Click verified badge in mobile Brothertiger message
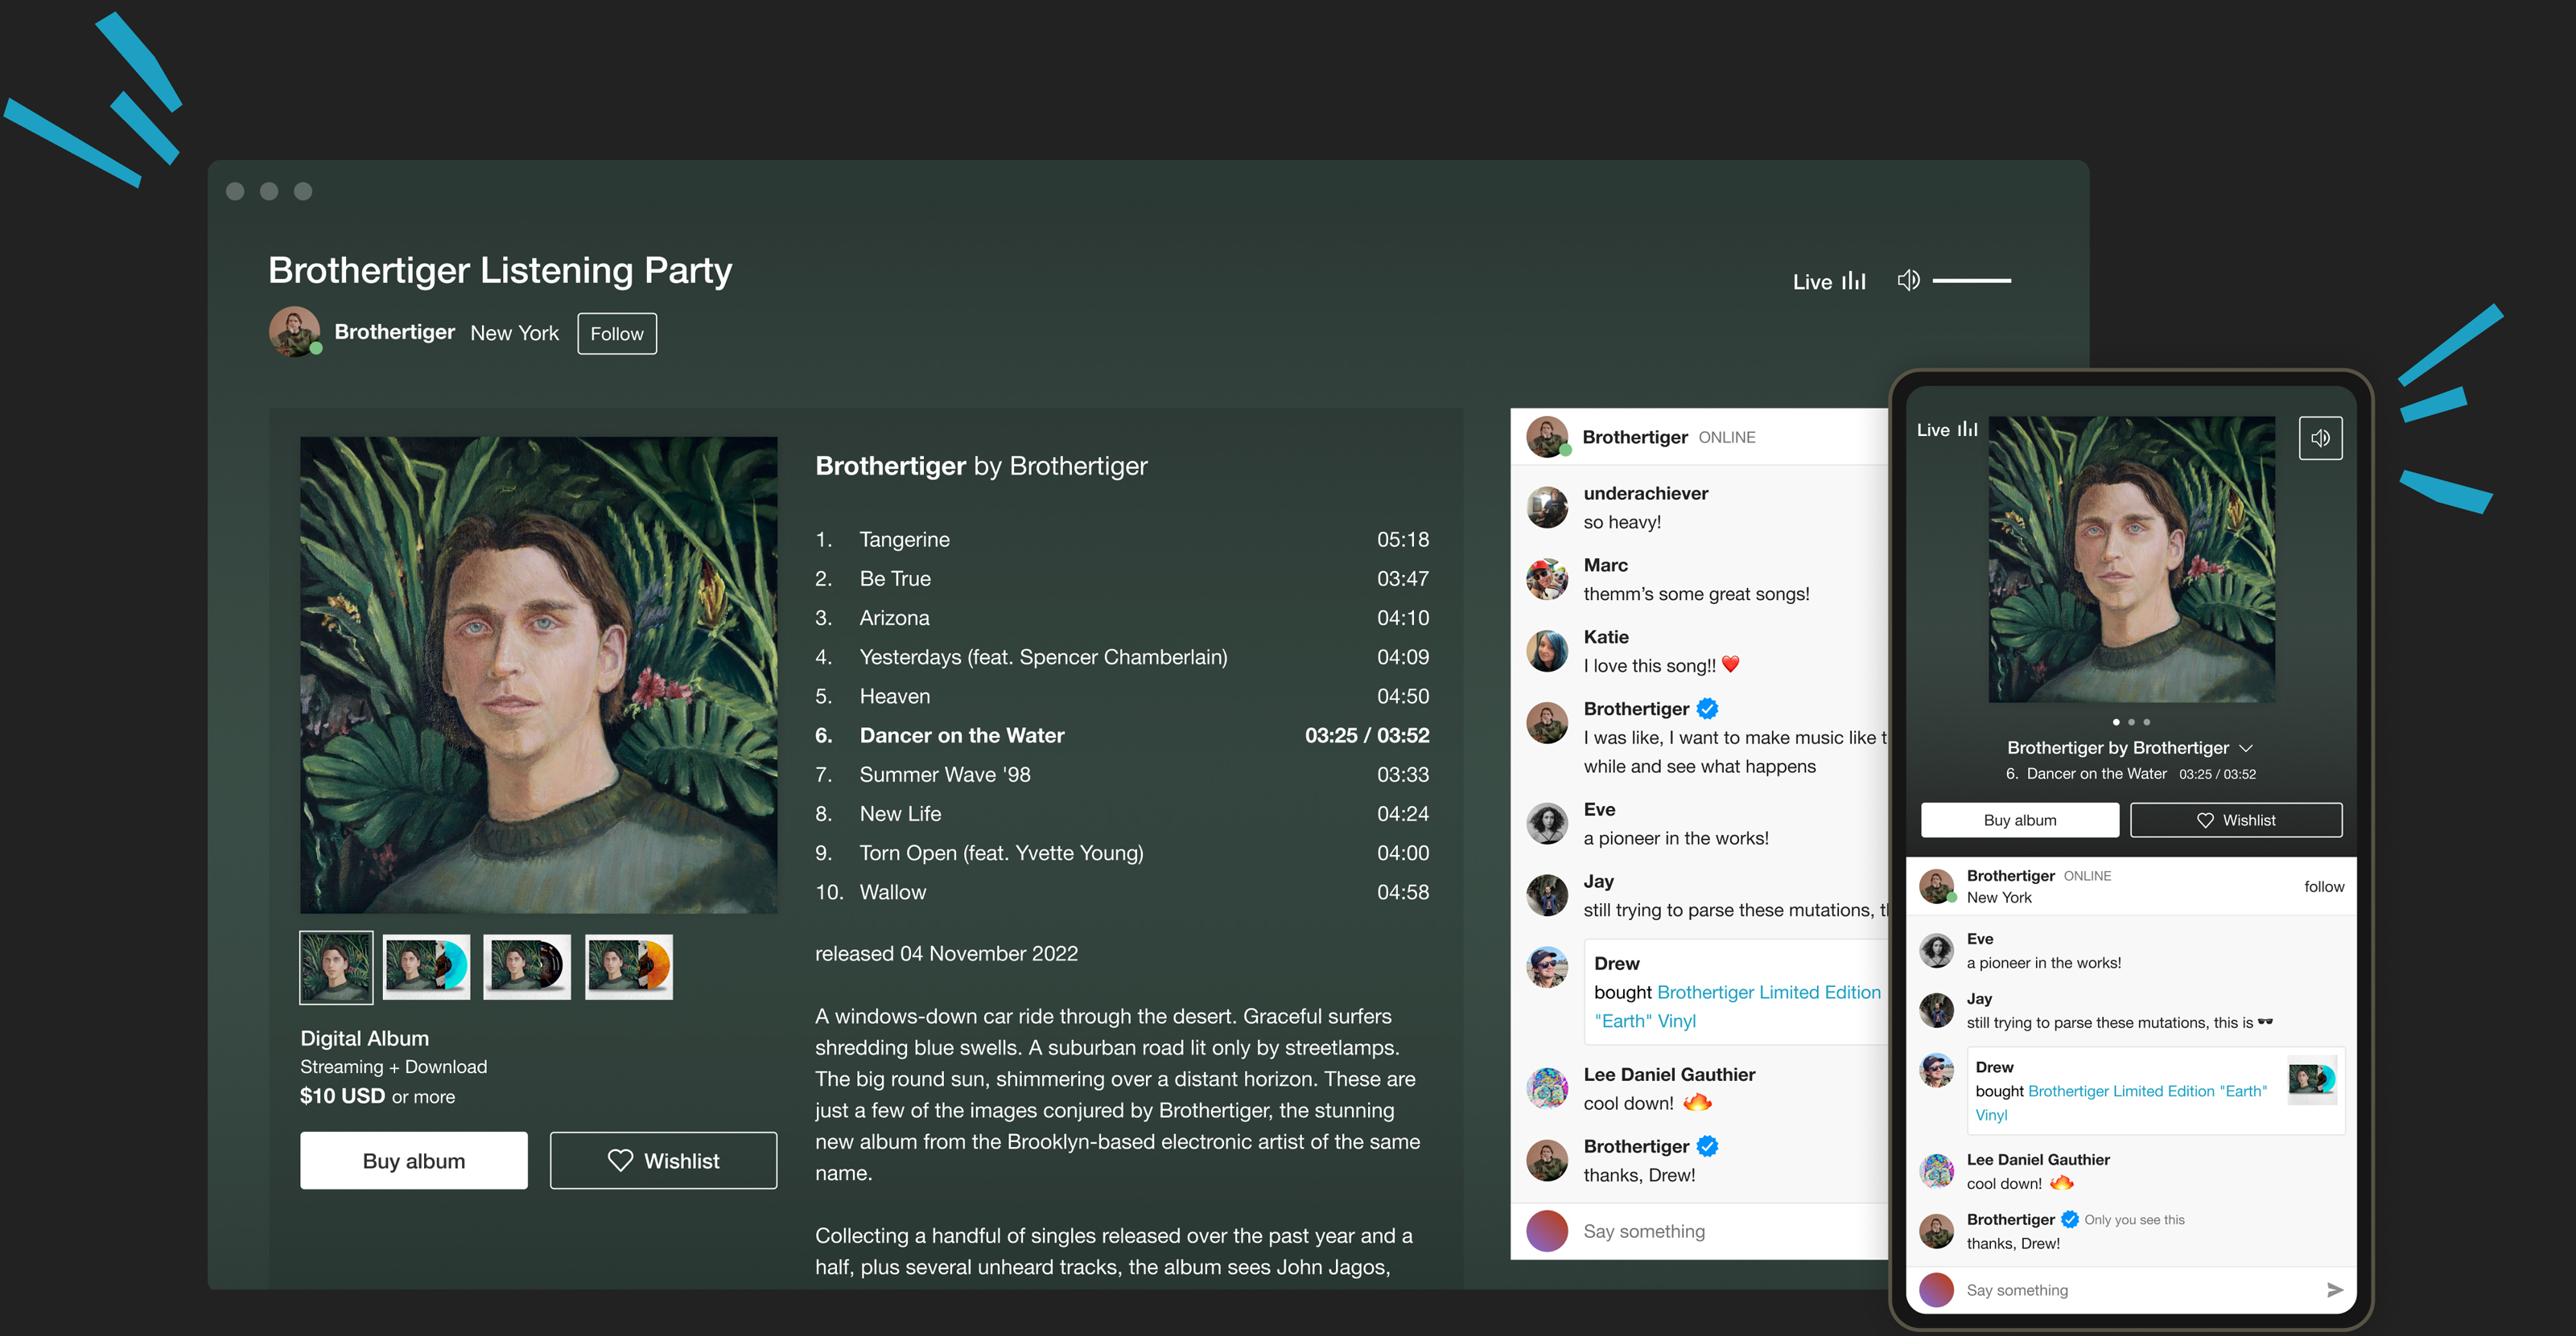The image size is (2576, 1336). (x=2069, y=1219)
